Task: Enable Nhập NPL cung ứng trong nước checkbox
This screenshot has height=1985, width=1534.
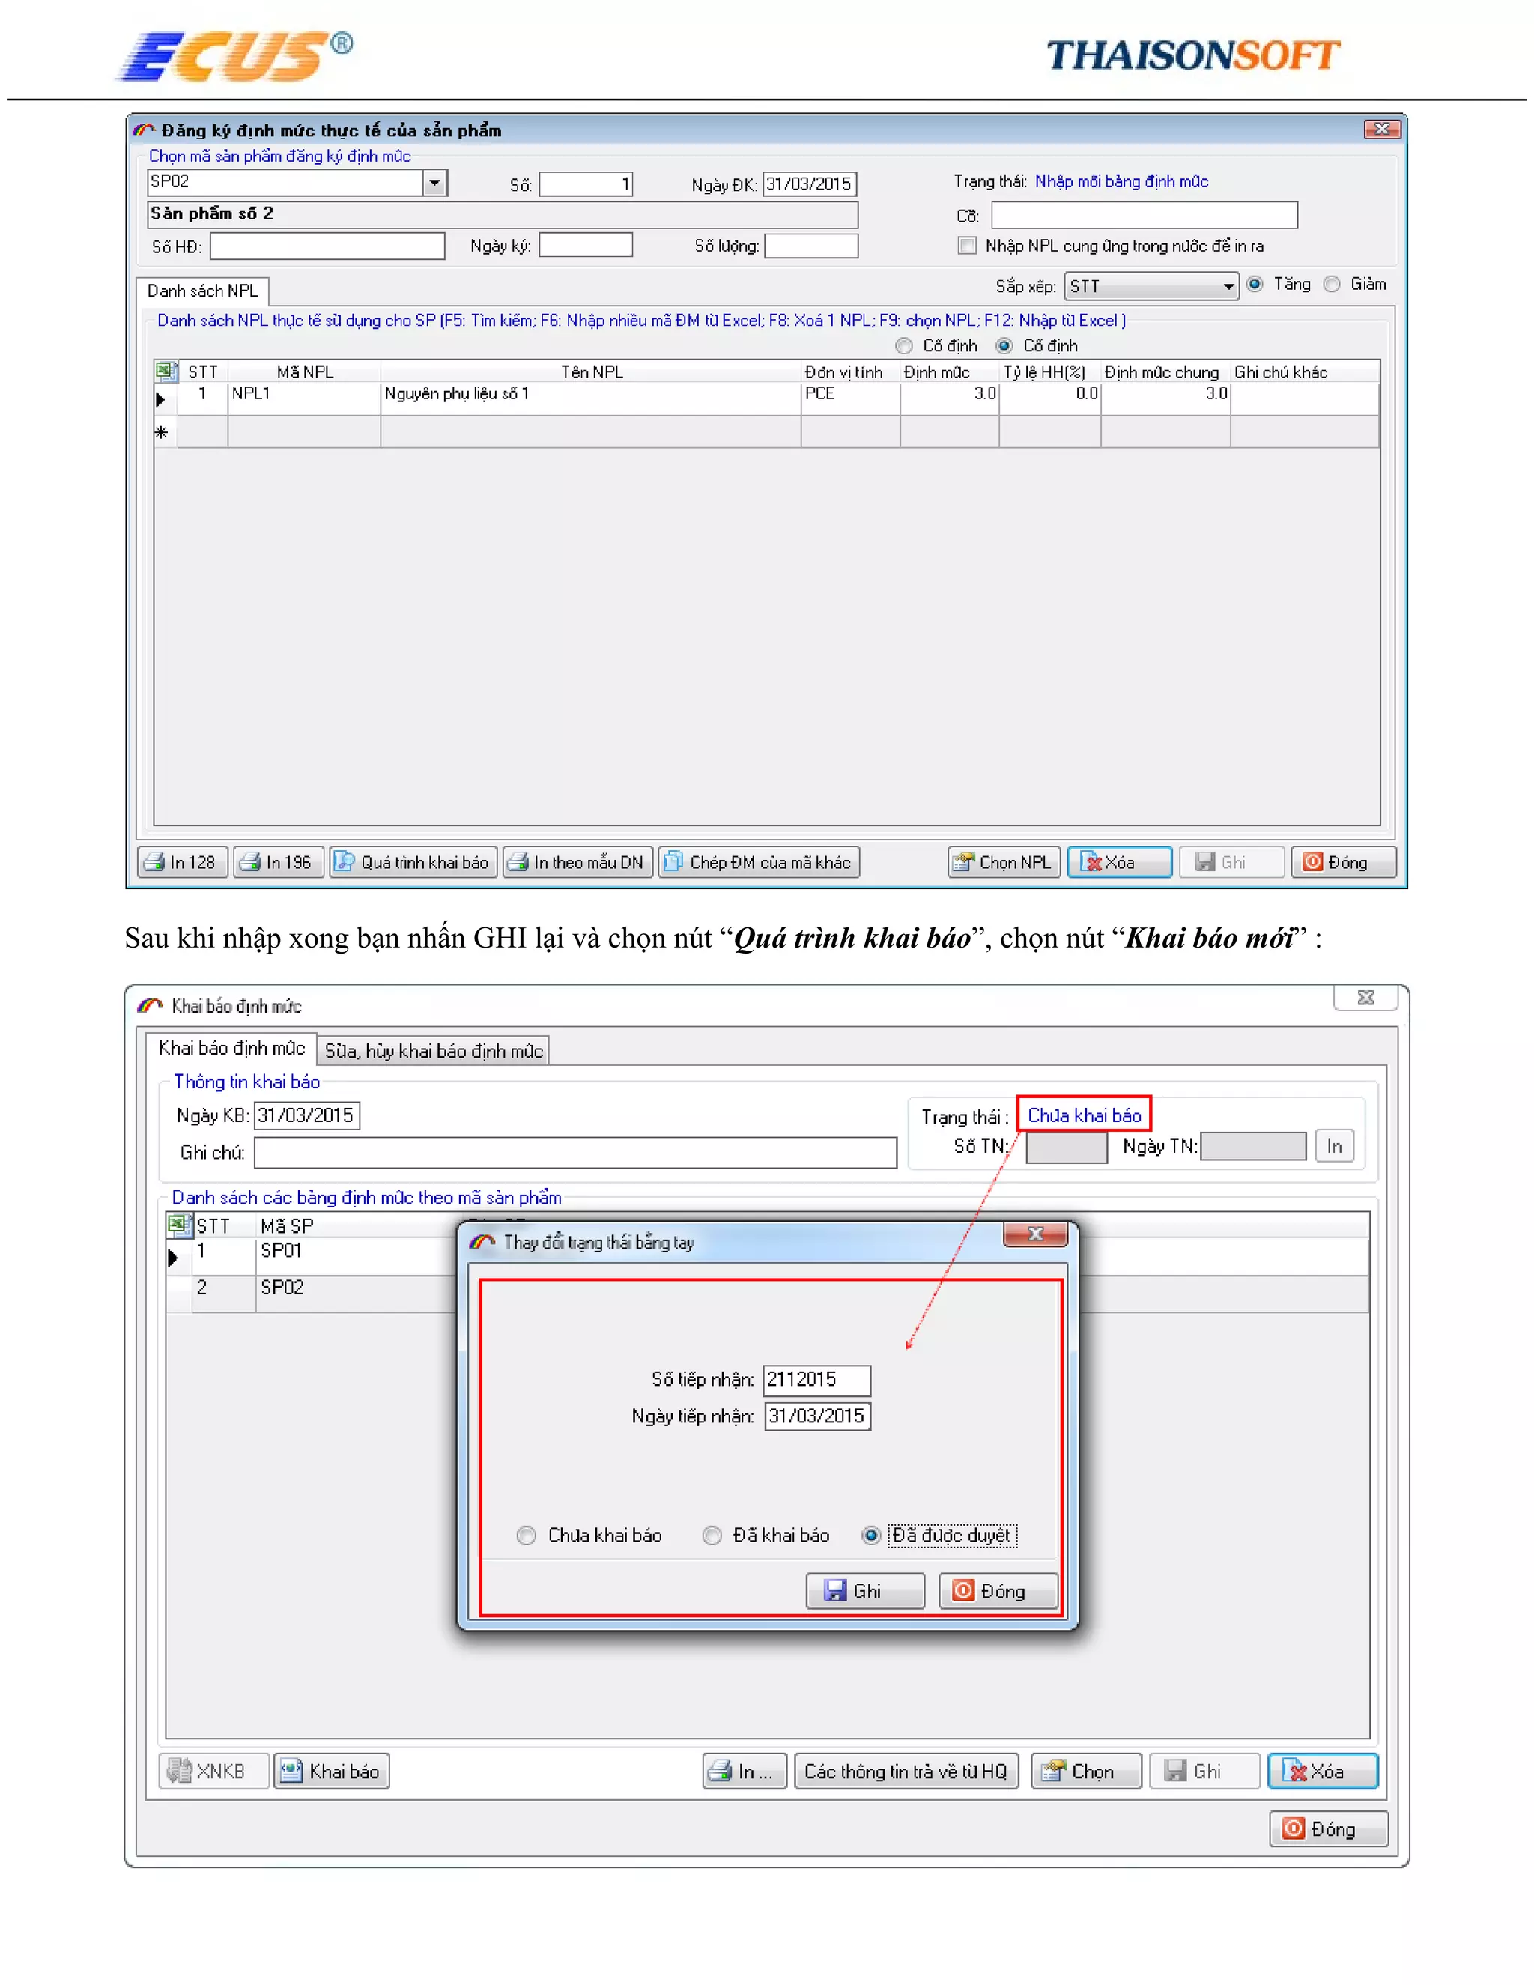Action: coord(967,246)
